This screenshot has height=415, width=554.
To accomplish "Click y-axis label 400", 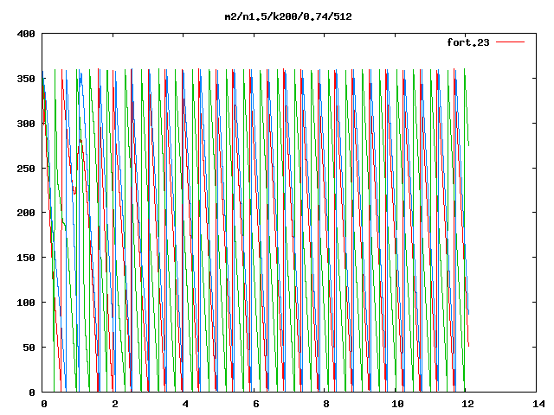I will (x=26, y=34).
